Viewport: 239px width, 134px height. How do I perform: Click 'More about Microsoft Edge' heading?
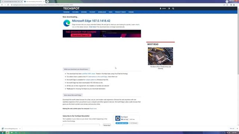pos(72,95)
